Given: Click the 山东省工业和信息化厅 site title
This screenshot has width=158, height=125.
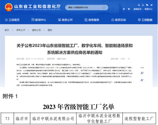Looking at the screenshot, I should 37,7.
